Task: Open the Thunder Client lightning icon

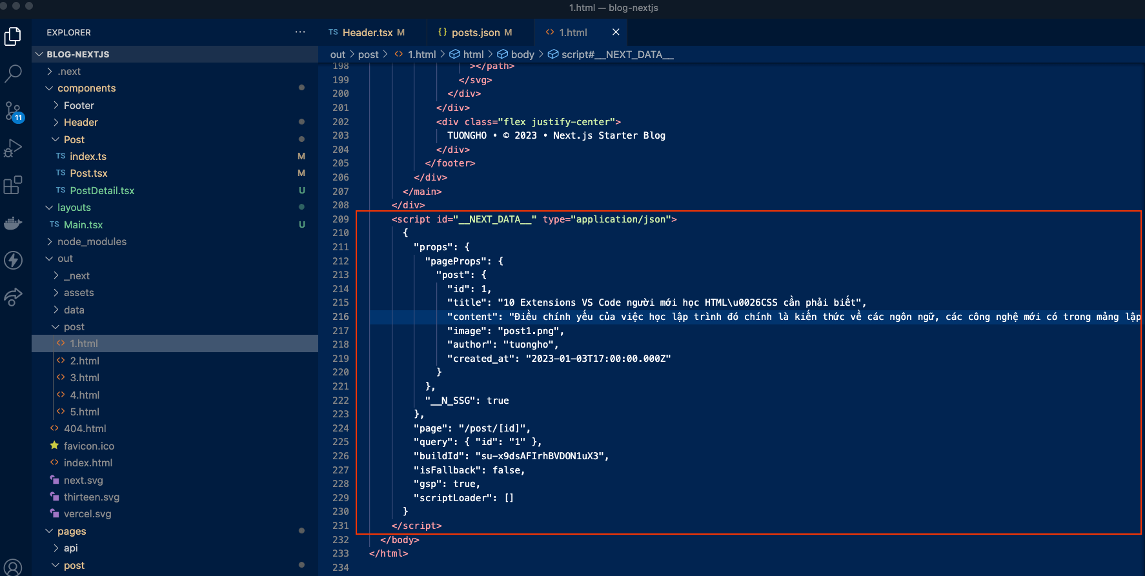Action: pyautogui.click(x=13, y=261)
